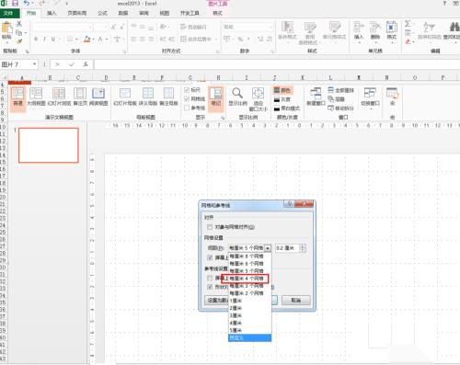Click the Find binoculars icon
Screen dimensions: 460x365
pyautogui.click(x=454, y=28)
